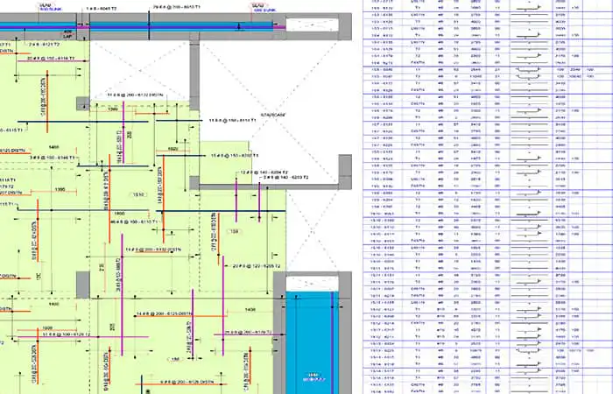Select the 190 dimension bubble
The image size is (613, 394).
click(175, 359)
